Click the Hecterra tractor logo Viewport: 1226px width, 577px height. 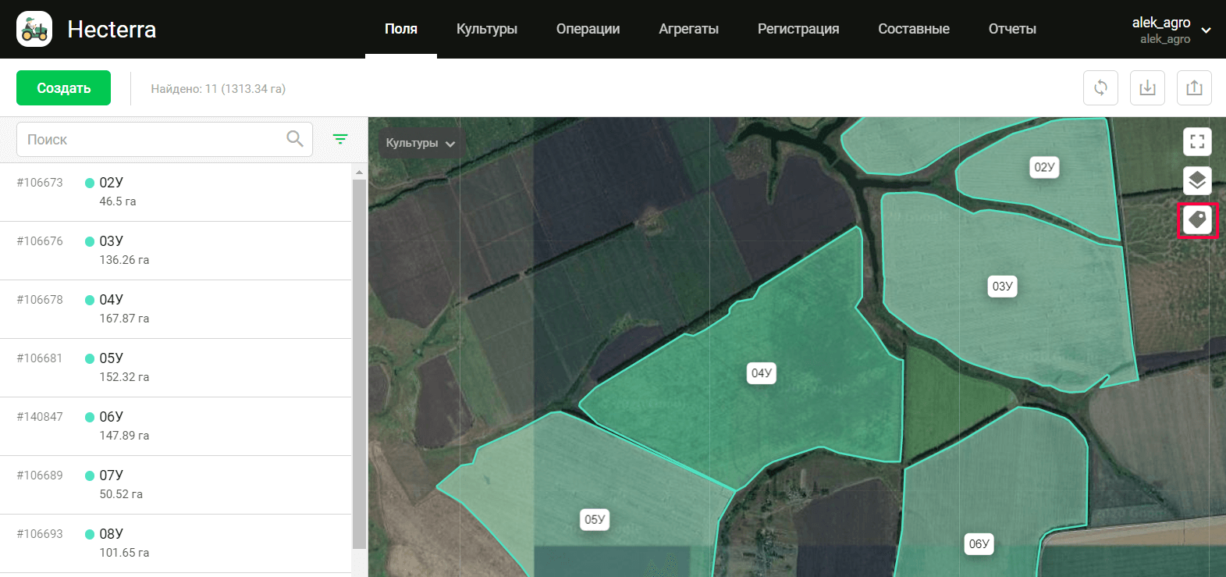tap(34, 29)
